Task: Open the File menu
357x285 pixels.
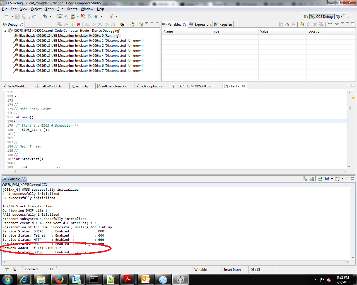Action: pos(4,9)
